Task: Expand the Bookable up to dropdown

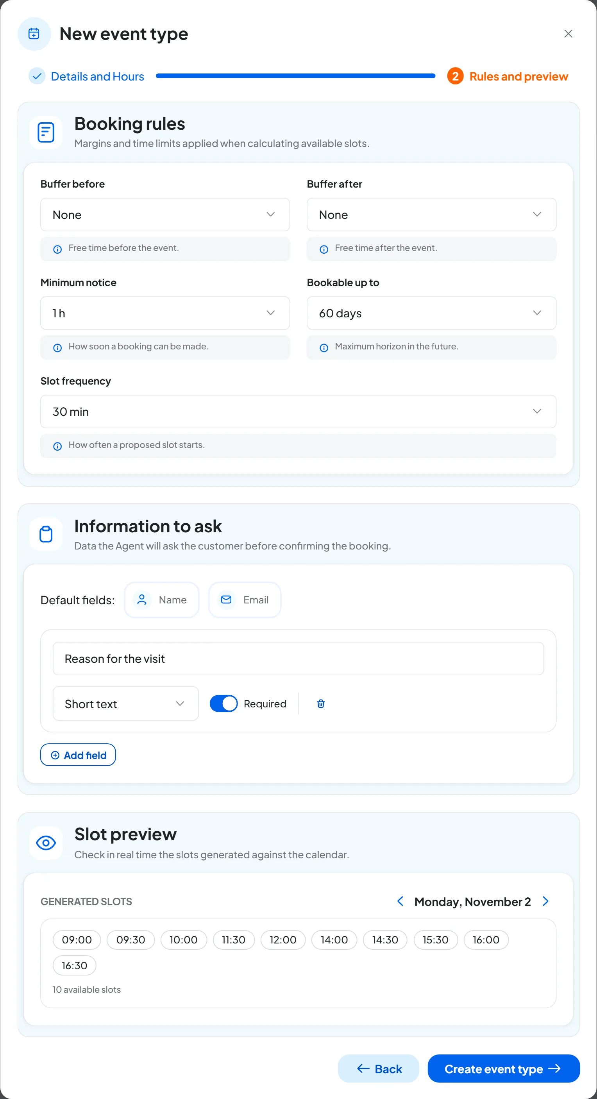Action: pyautogui.click(x=432, y=313)
